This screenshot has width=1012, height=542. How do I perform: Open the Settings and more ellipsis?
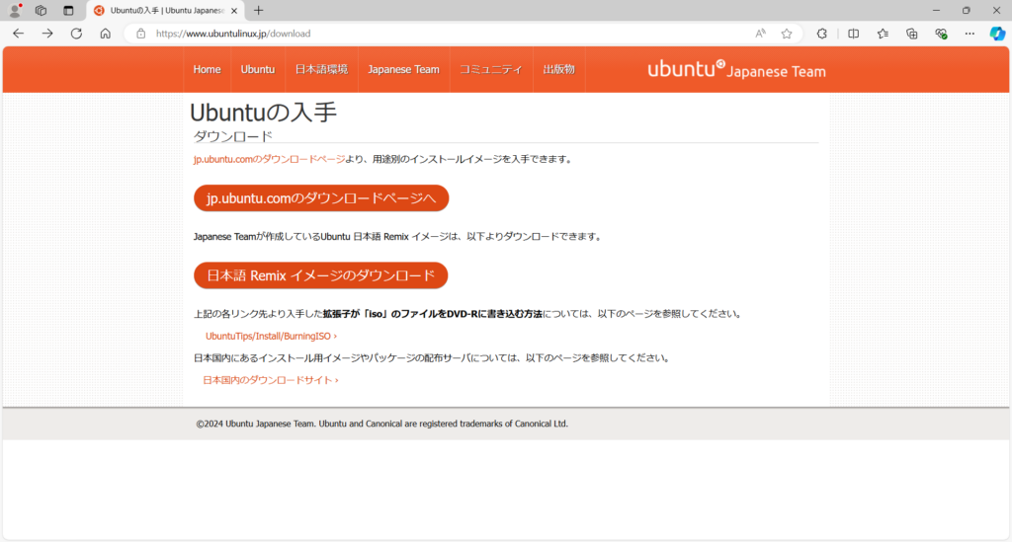coord(970,34)
